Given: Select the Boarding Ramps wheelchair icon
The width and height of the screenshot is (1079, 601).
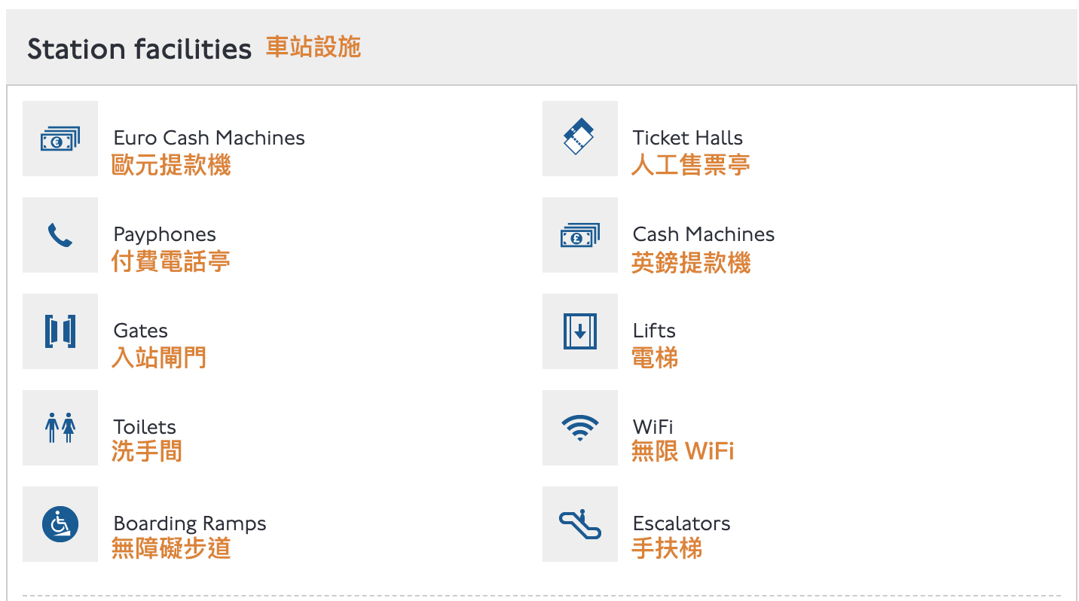Looking at the screenshot, I should click(x=60, y=524).
